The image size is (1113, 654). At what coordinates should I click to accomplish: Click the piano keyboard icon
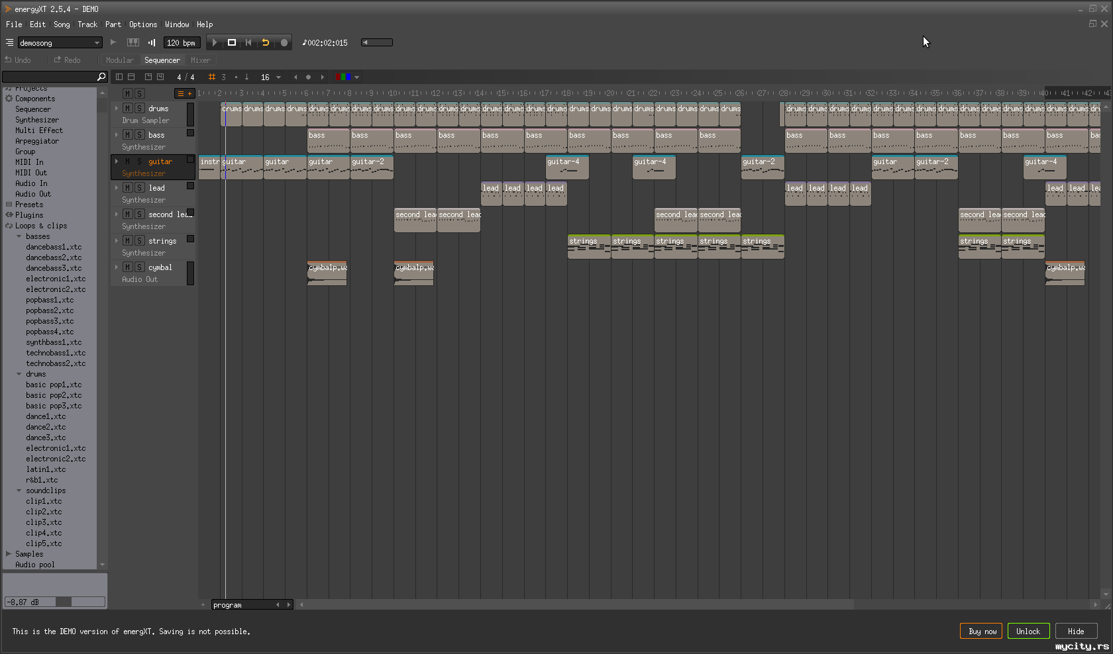(x=133, y=42)
